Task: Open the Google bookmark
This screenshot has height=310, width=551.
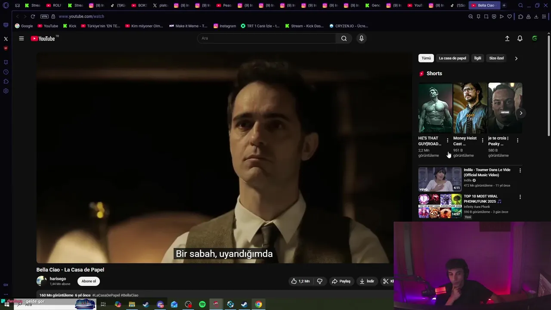Action: coord(24,26)
